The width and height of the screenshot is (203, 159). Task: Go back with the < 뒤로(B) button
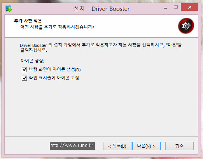117,146
